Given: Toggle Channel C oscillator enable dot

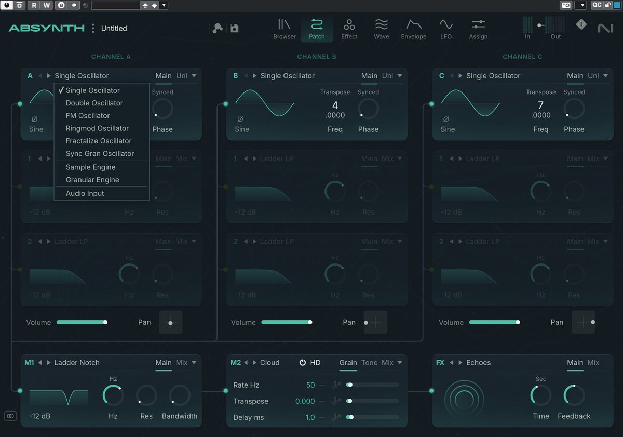Looking at the screenshot, I should point(431,104).
